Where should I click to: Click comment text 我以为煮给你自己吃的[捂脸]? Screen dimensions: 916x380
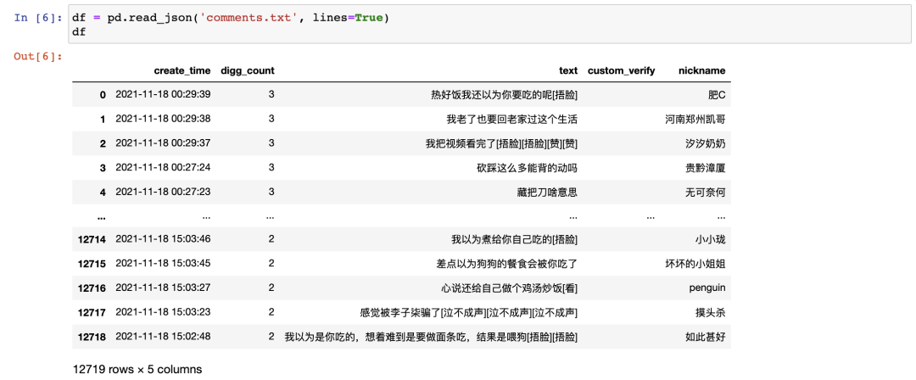point(514,239)
